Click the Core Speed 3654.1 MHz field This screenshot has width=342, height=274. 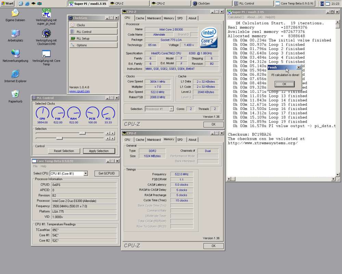[x=157, y=82]
